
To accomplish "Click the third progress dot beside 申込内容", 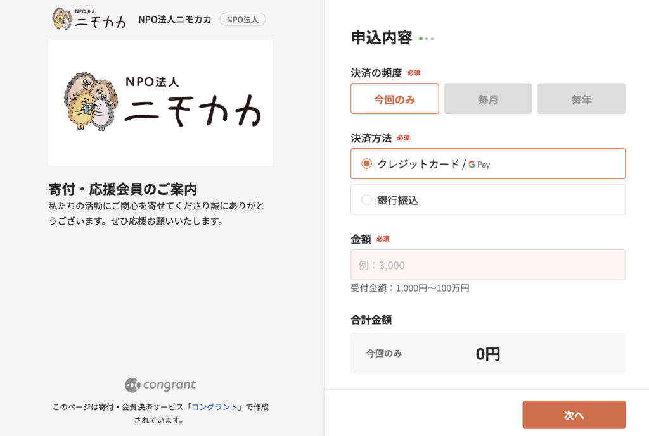I will point(432,39).
